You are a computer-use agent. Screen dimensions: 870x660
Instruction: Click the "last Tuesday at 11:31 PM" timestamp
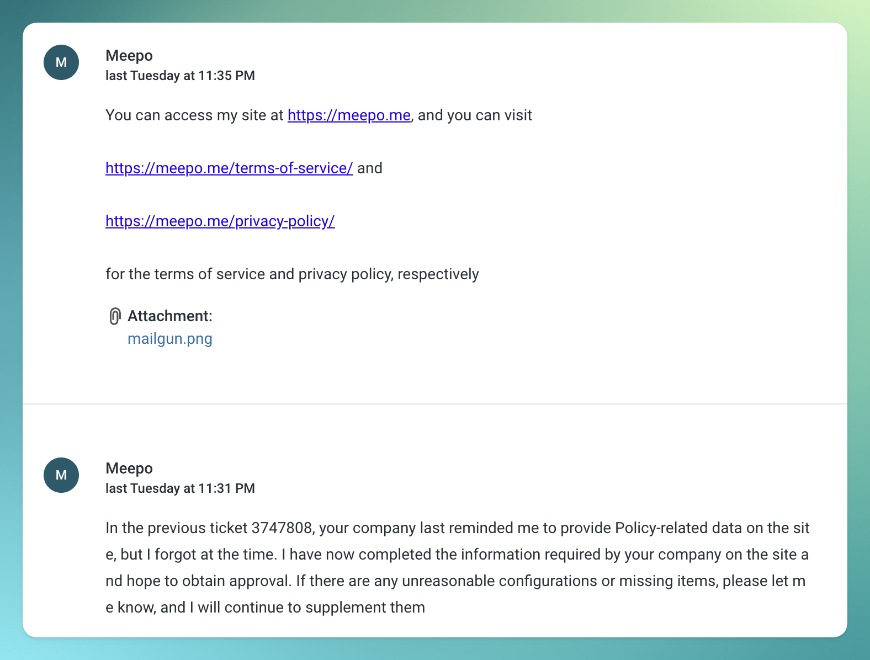click(180, 488)
